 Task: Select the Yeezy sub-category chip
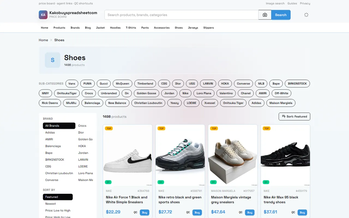(174, 103)
